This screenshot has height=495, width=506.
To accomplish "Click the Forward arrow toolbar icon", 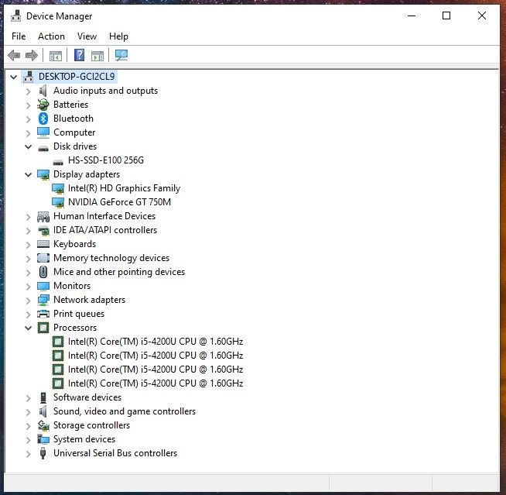I will pyautogui.click(x=32, y=56).
